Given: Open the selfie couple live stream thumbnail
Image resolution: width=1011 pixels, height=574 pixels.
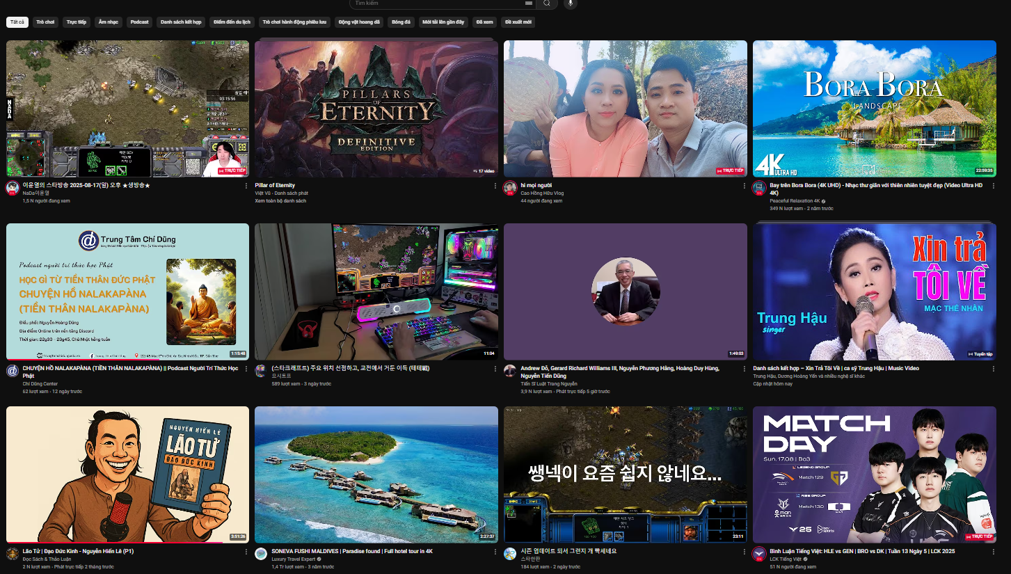Looking at the screenshot, I should coord(626,109).
